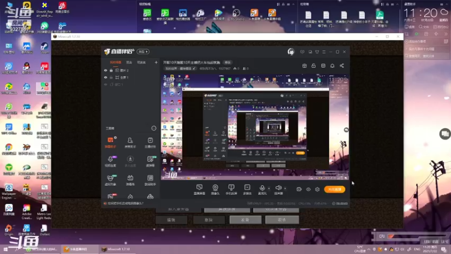Hide the 图片 2 layer with its eye icon

(105, 70)
